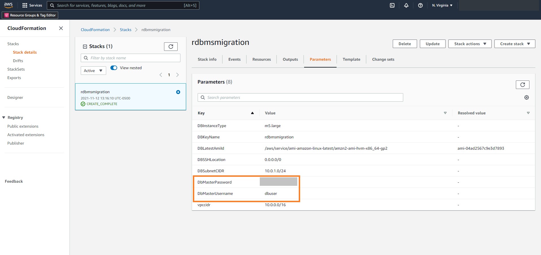Open parameters table settings gear
Screen dimensions: 541x255
click(x=527, y=97)
